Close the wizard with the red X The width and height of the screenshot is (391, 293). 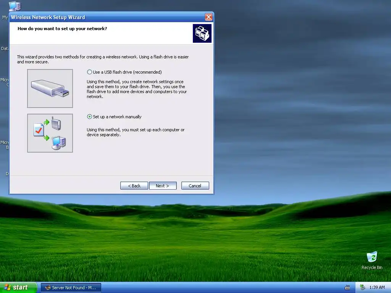pos(208,17)
